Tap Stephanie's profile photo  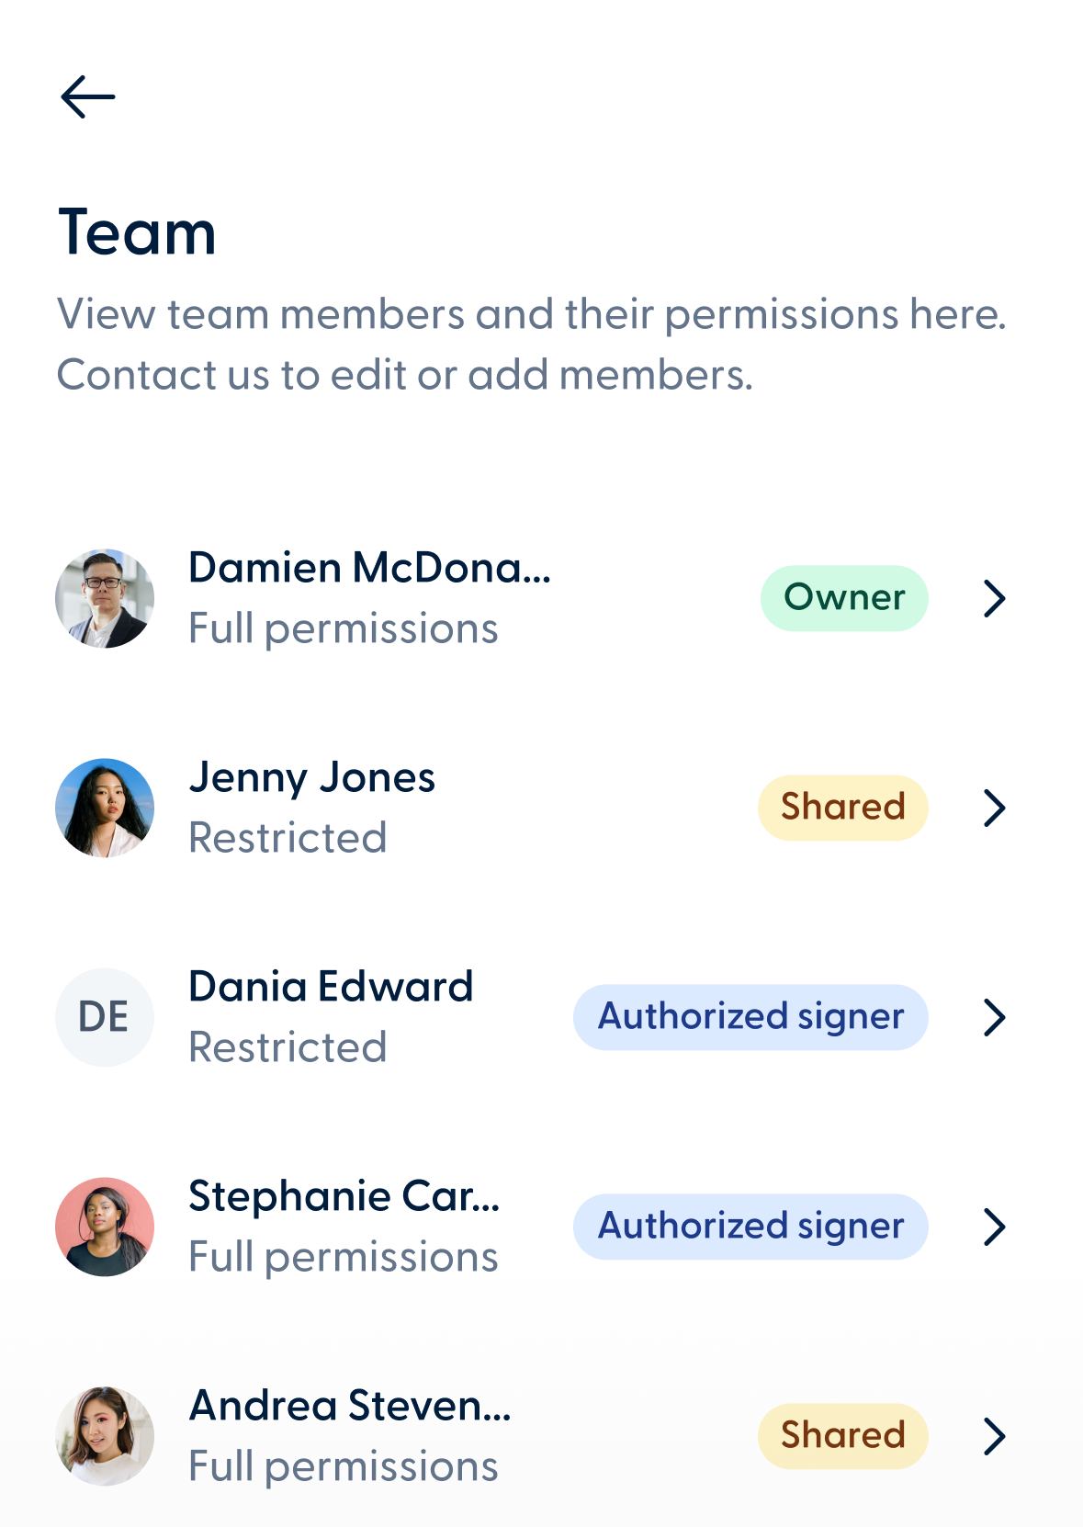point(105,1227)
